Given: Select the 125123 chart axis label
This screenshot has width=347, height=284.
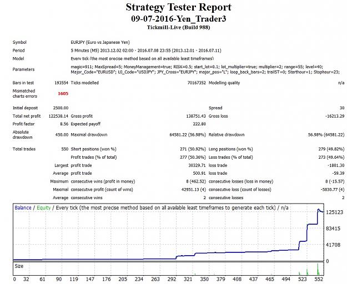Looking at the screenshot, I should [x=334, y=212].
